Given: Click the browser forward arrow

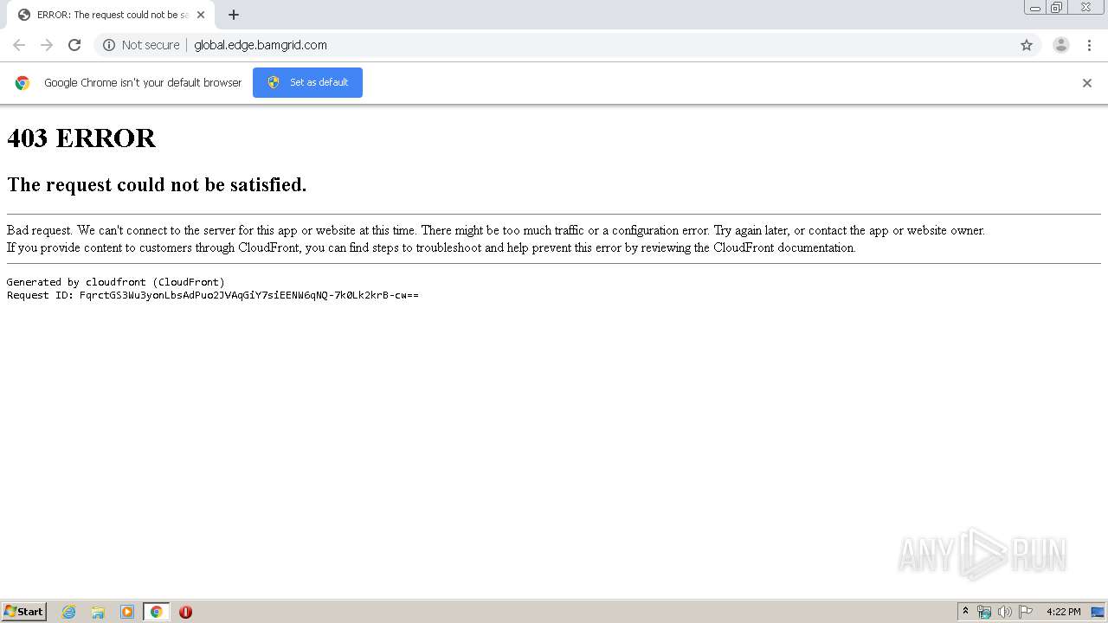Looking at the screenshot, I should point(47,45).
